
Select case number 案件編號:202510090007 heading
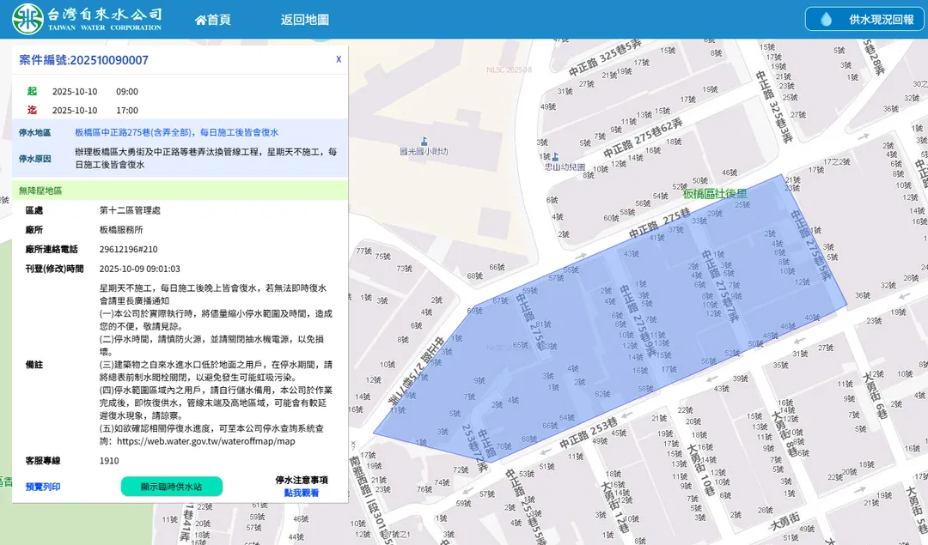83,60
